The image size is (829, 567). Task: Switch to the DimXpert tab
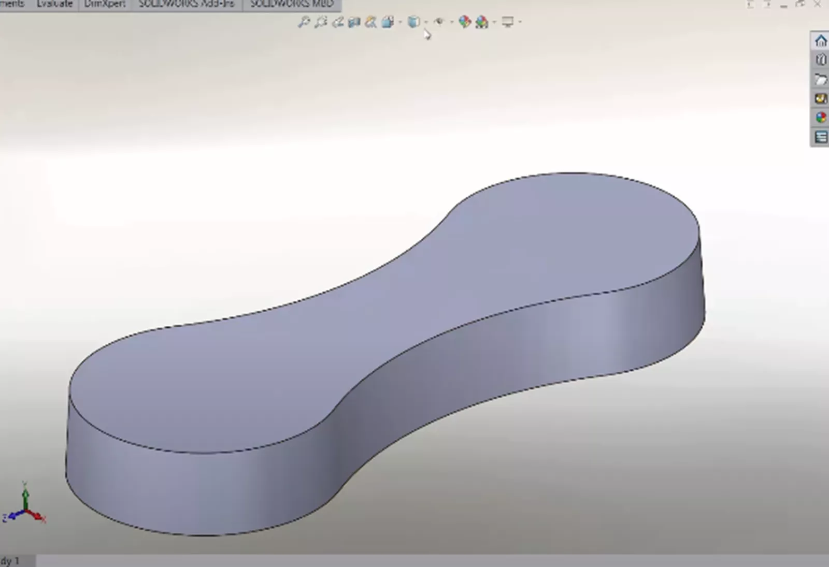105,4
